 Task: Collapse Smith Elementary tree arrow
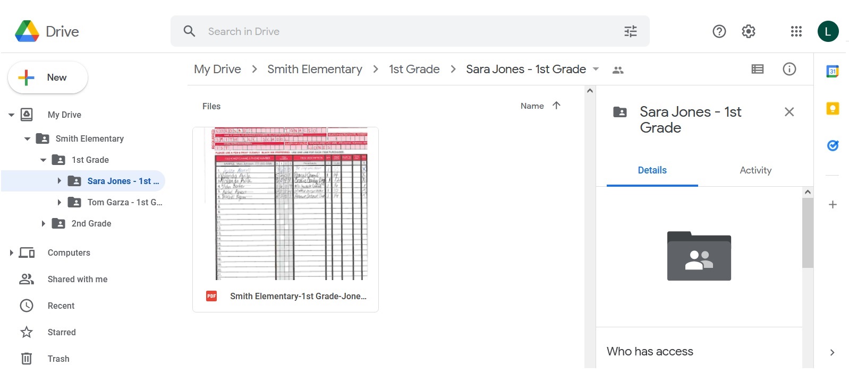pyautogui.click(x=27, y=138)
